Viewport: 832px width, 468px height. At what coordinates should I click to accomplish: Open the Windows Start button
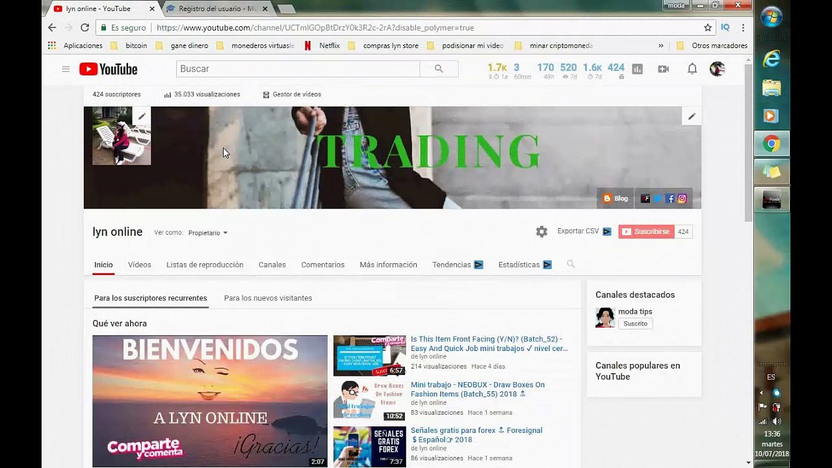pyautogui.click(x=772, y=16)
